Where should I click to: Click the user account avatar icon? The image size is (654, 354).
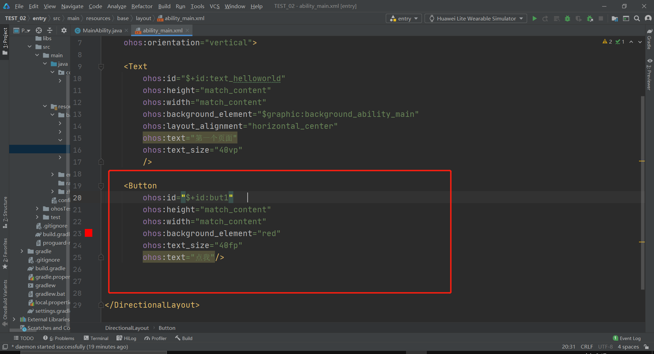[x=648, y=18]
